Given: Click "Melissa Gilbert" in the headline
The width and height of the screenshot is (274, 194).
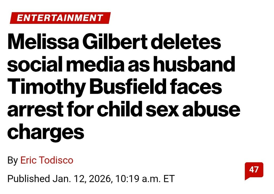Looking at the screenshot, I should (x=77, y=43).
